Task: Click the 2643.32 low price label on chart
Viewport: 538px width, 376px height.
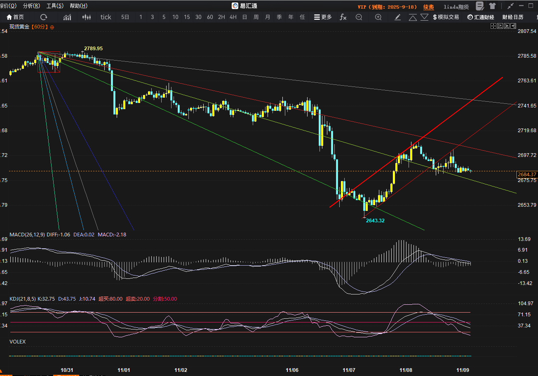Action: (x=375, y=220)
